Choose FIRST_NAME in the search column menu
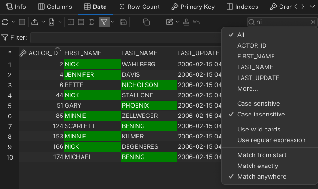 pos(256,56)
